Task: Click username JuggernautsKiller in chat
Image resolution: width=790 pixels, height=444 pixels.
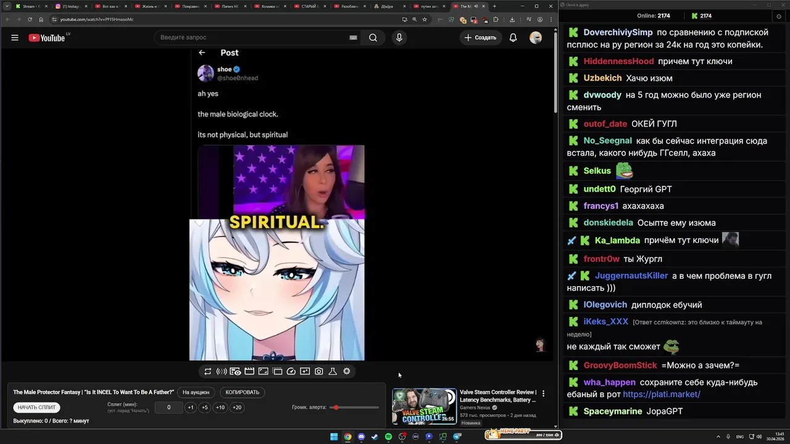Action: 631,276
